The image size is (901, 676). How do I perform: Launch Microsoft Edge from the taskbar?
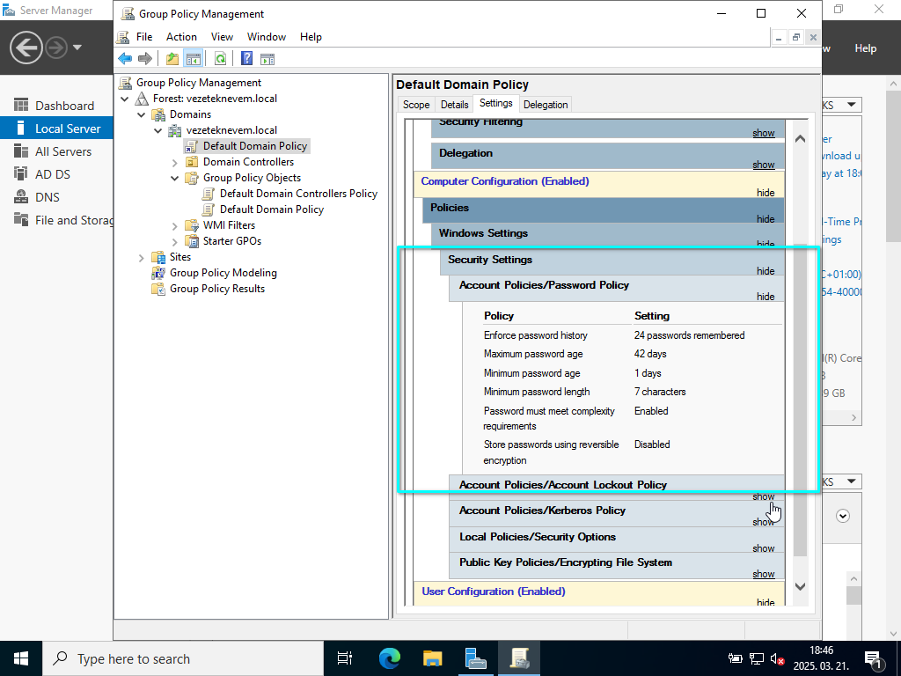[389, 658]
